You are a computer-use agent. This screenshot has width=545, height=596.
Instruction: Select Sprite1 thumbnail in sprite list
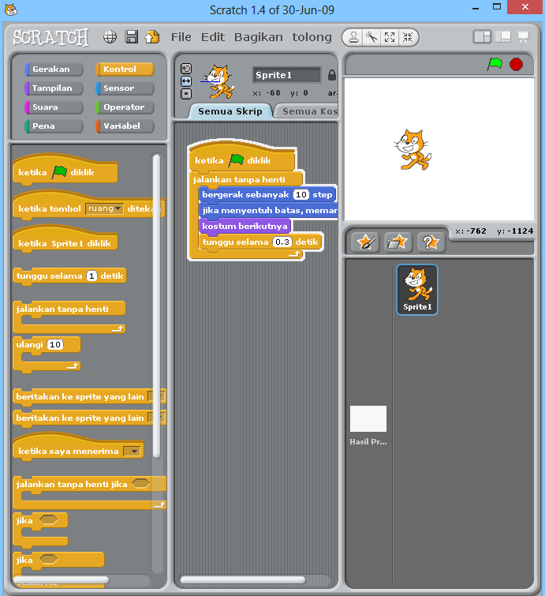click(x=417, y=290)
